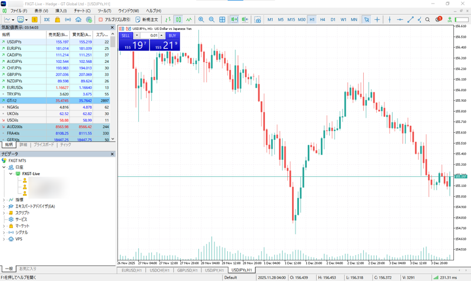Image resolution: width=471 pixels, height=281 pixels.
Task: Click the market watch scrollbar down arrow
Action: [x=113, y=139]
